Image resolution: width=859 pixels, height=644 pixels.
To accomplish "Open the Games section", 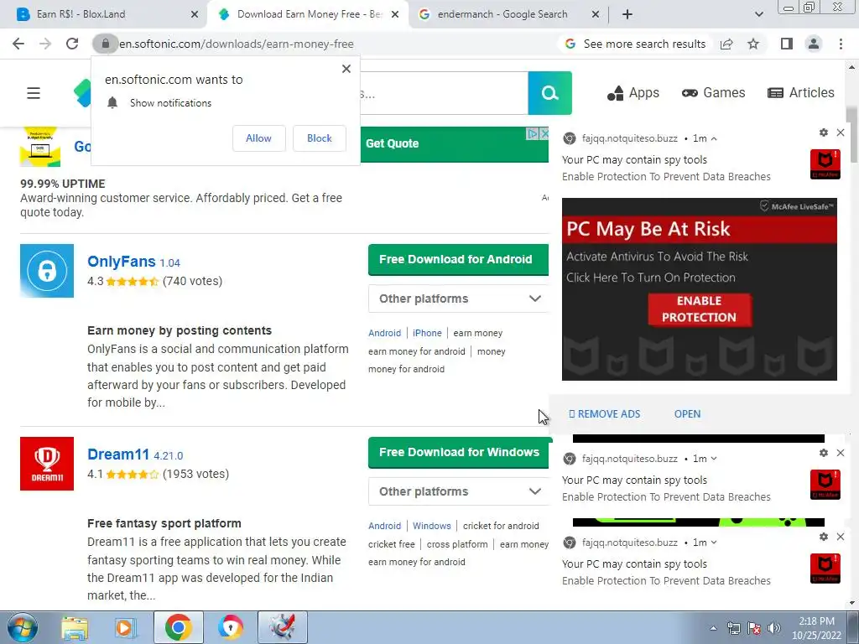I will (x=713, y=93).
